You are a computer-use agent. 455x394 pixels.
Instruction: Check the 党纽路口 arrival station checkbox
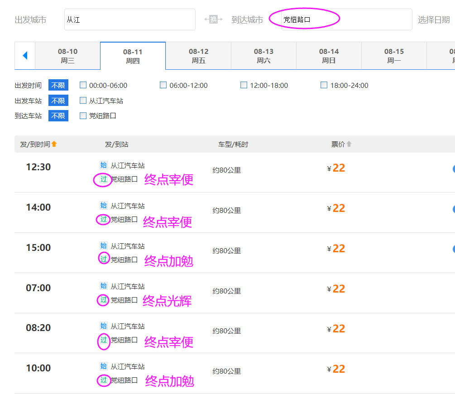83,115
